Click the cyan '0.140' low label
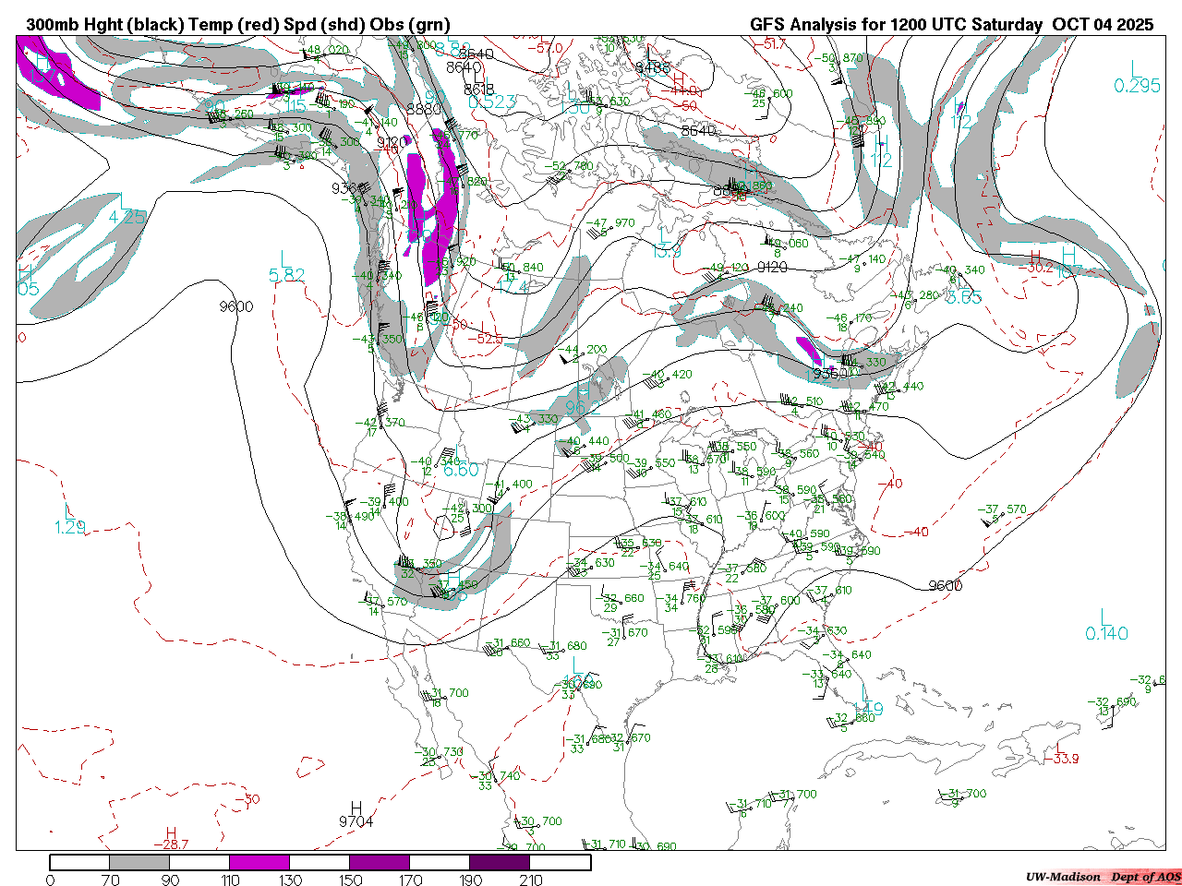 1106,633
